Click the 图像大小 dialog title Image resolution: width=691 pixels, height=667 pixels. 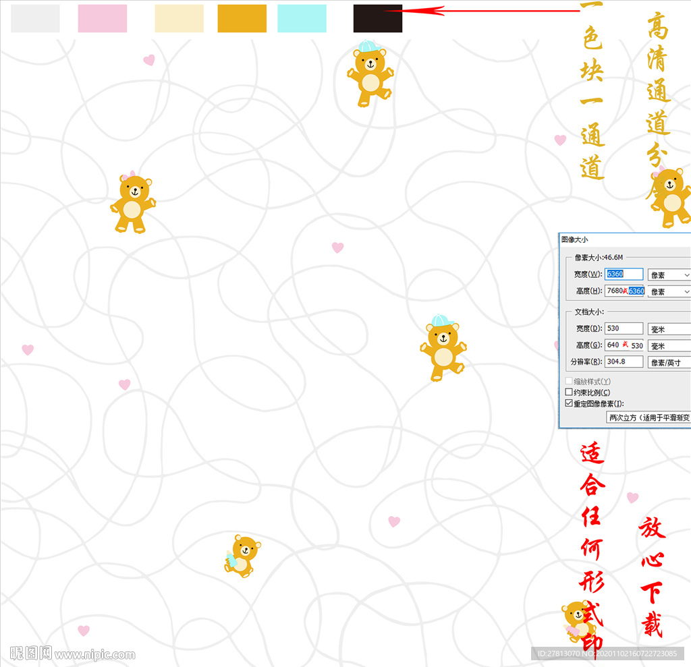click(575, 239)
